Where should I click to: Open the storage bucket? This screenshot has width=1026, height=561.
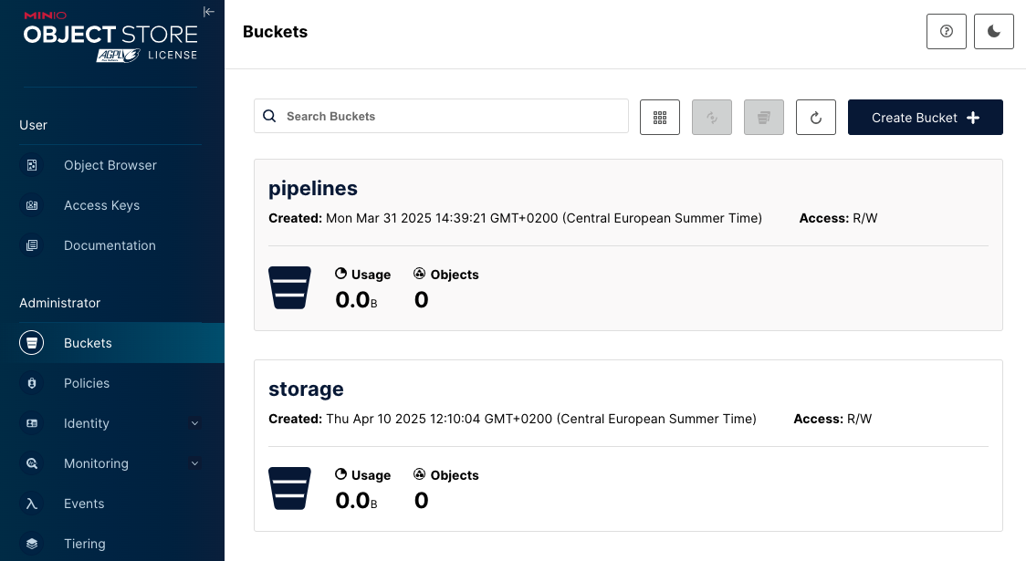pos(306,390)
